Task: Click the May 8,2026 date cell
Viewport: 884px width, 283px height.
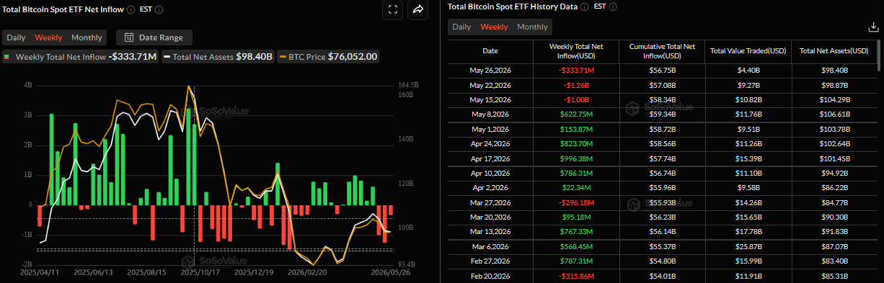Action: 490,114
